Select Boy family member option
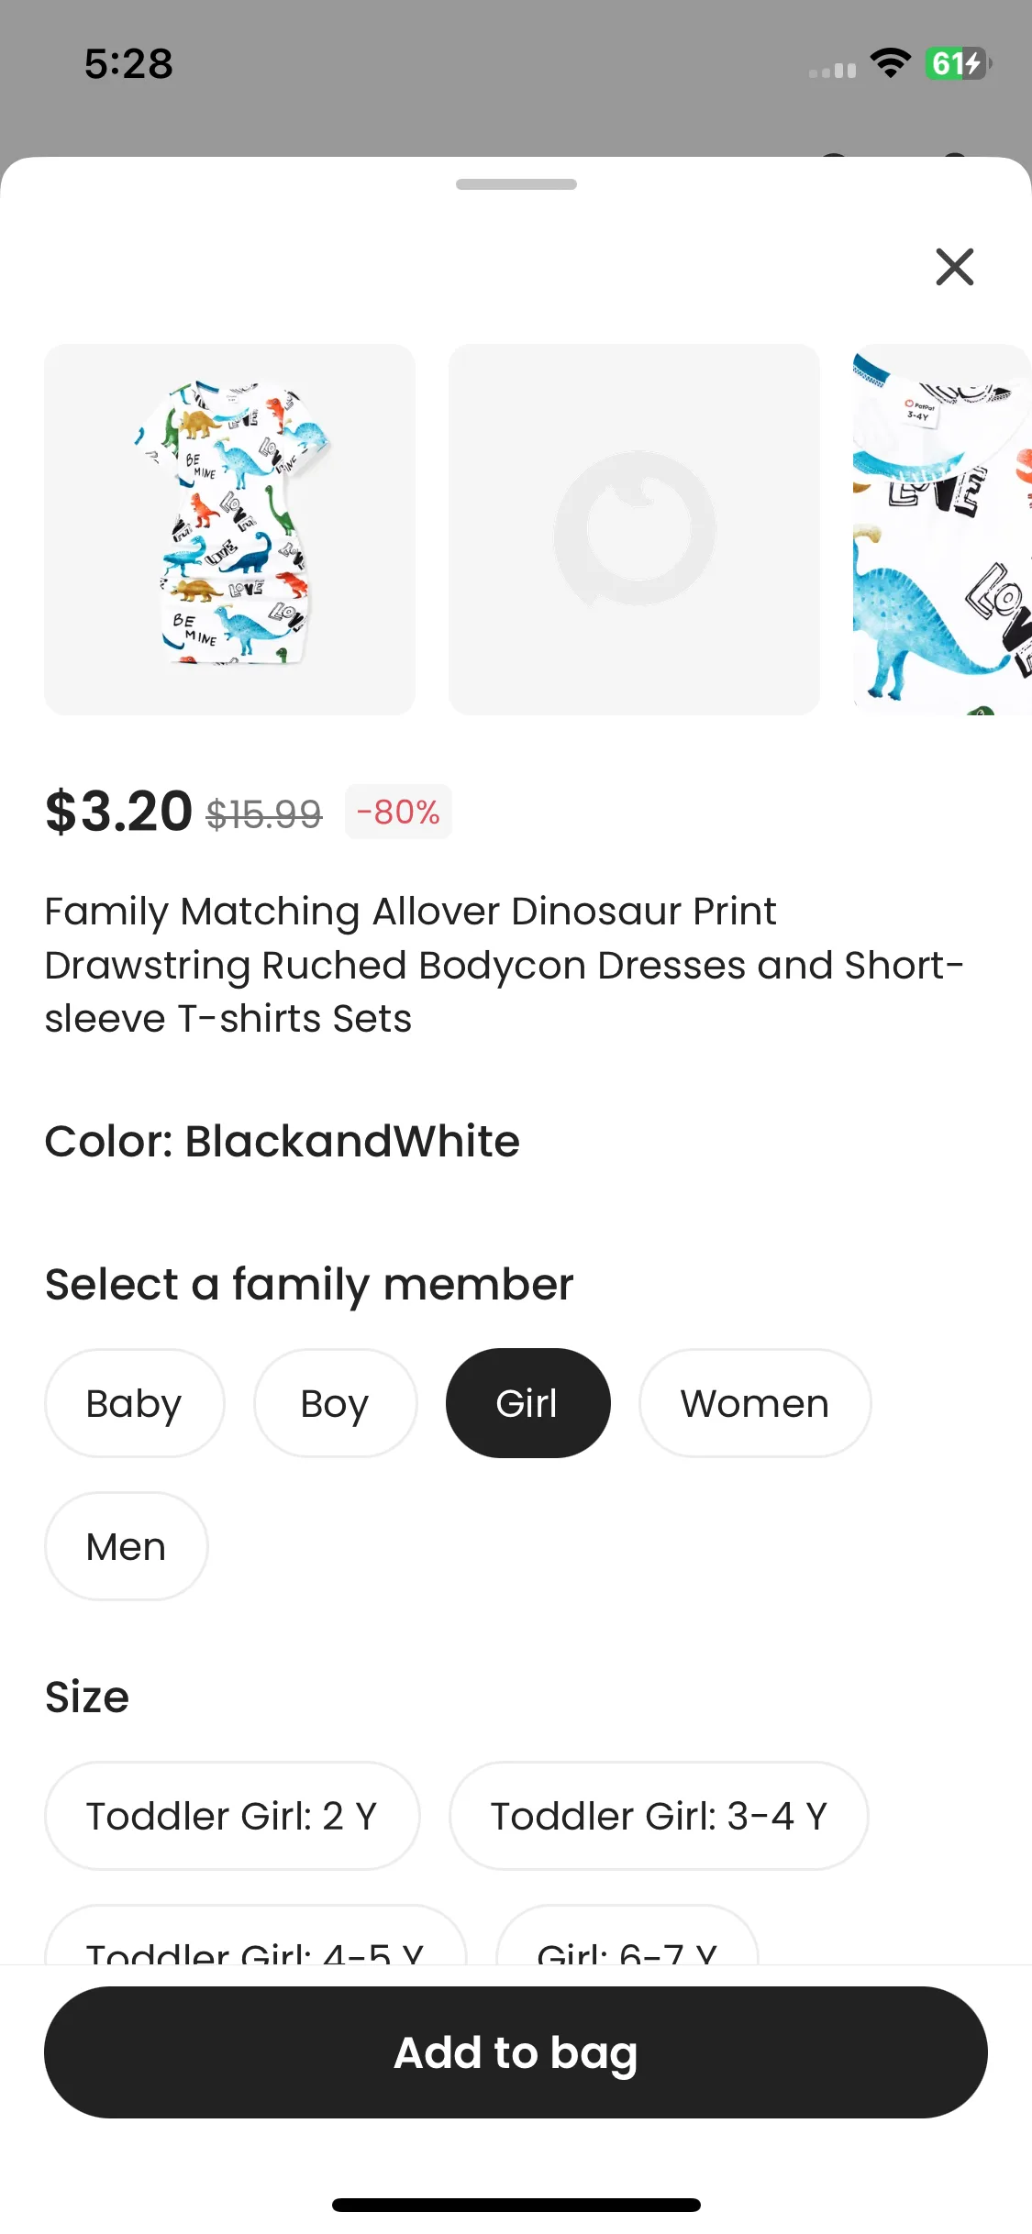 [x=335, y=1403]
